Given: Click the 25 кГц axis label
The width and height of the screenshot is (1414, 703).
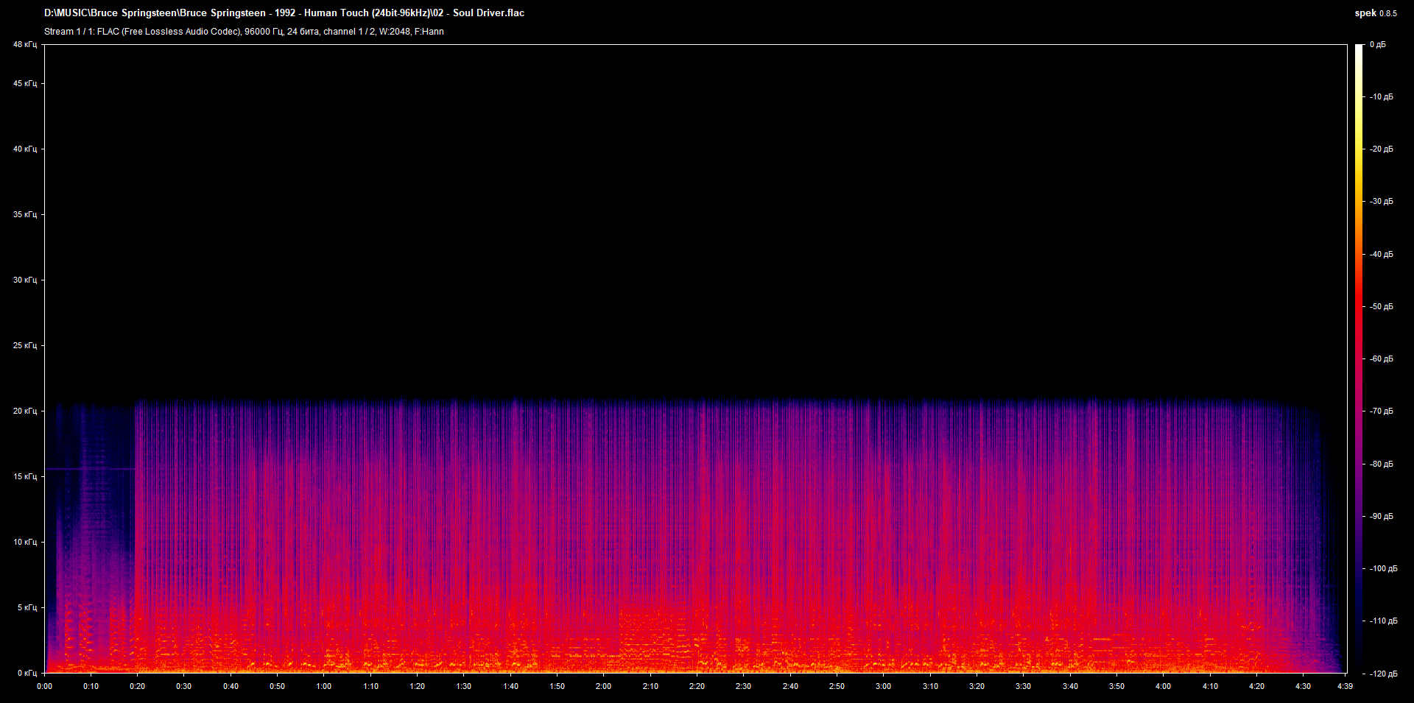Looking at the screenshot, I should click(x=25, y=346).
